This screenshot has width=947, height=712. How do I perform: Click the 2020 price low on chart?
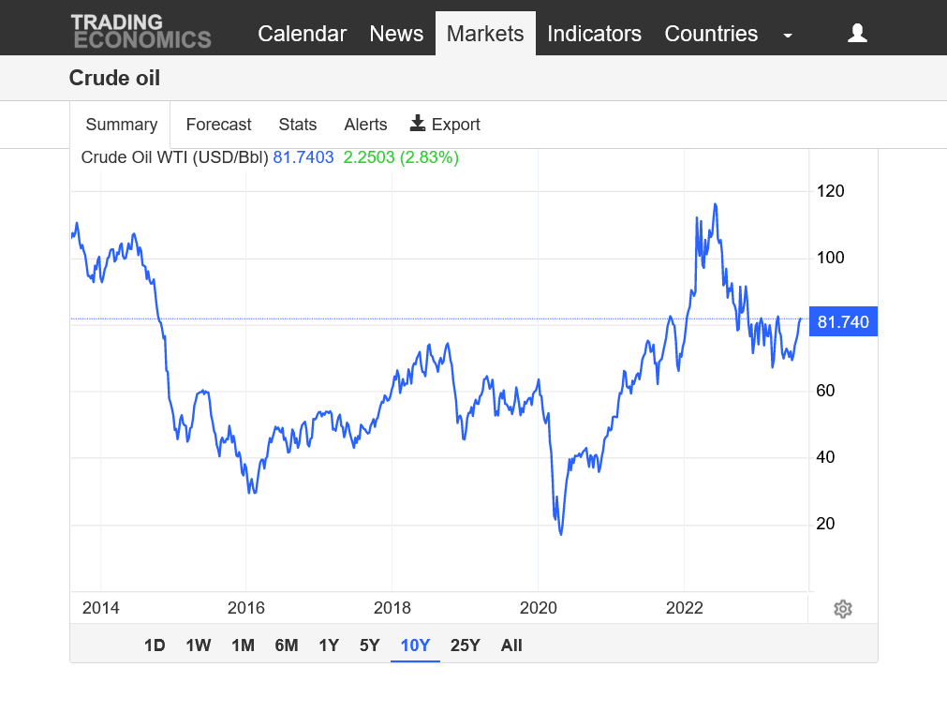[561, 533]
